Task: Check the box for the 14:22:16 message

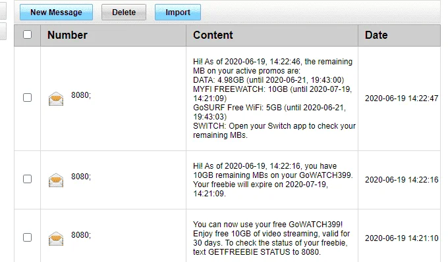Action: [27, 179]
